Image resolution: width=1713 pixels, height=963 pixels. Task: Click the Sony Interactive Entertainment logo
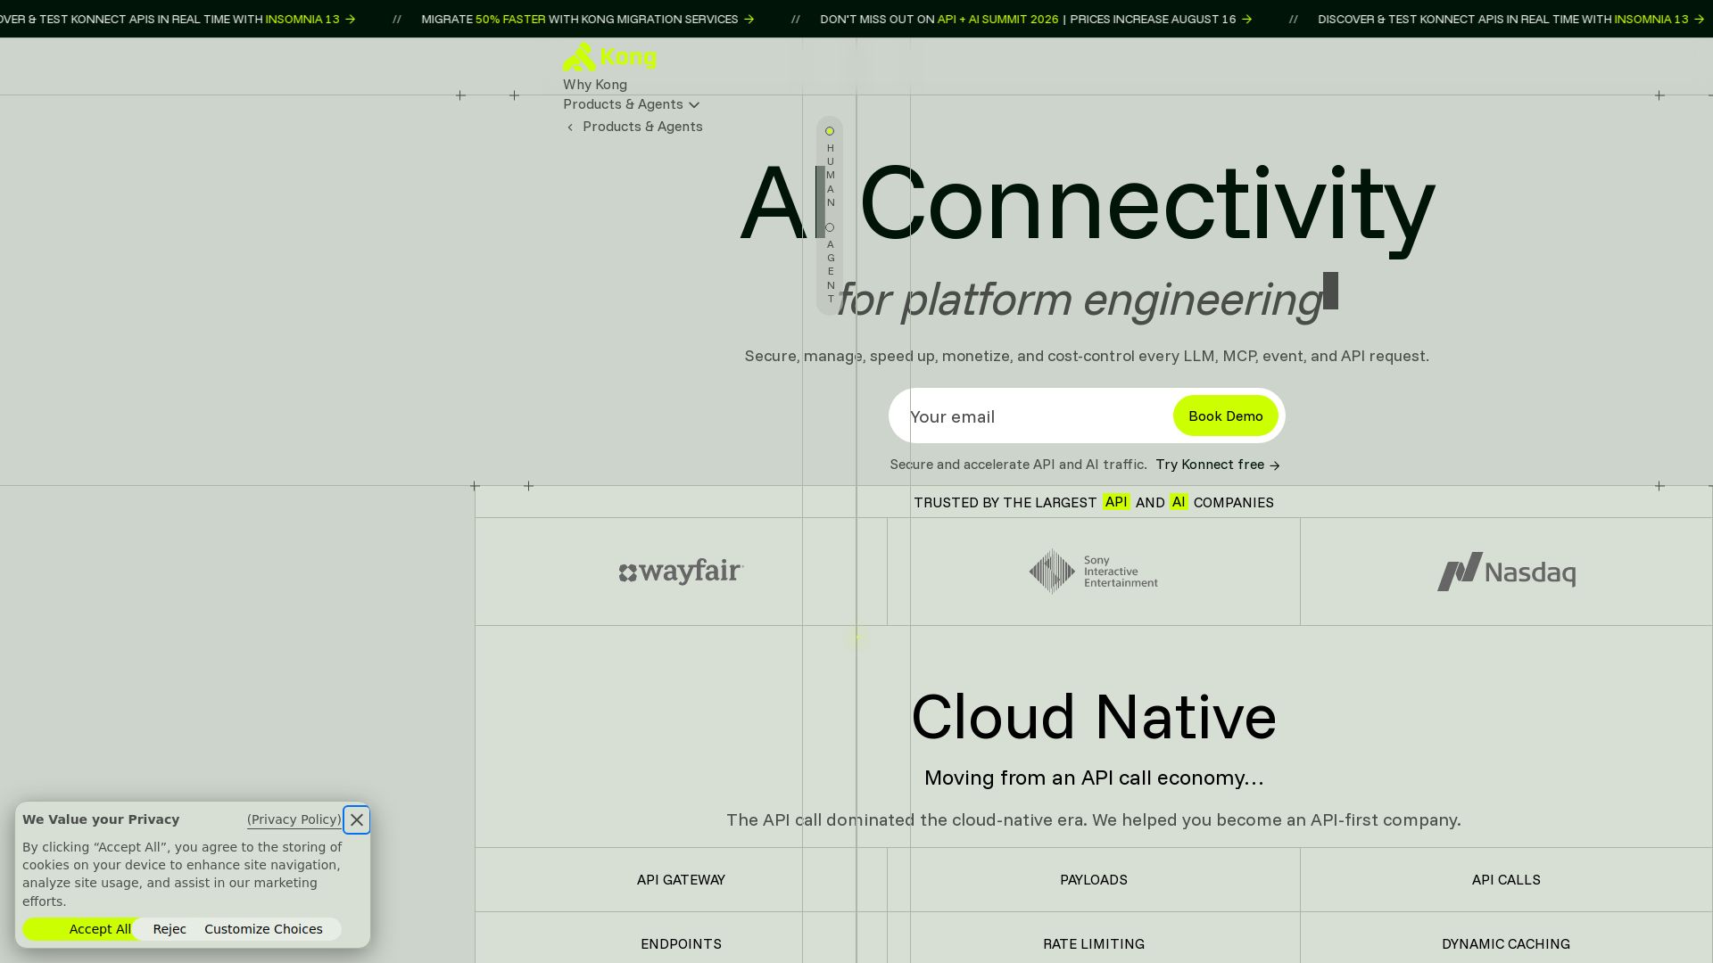[x=1093, y=572]
